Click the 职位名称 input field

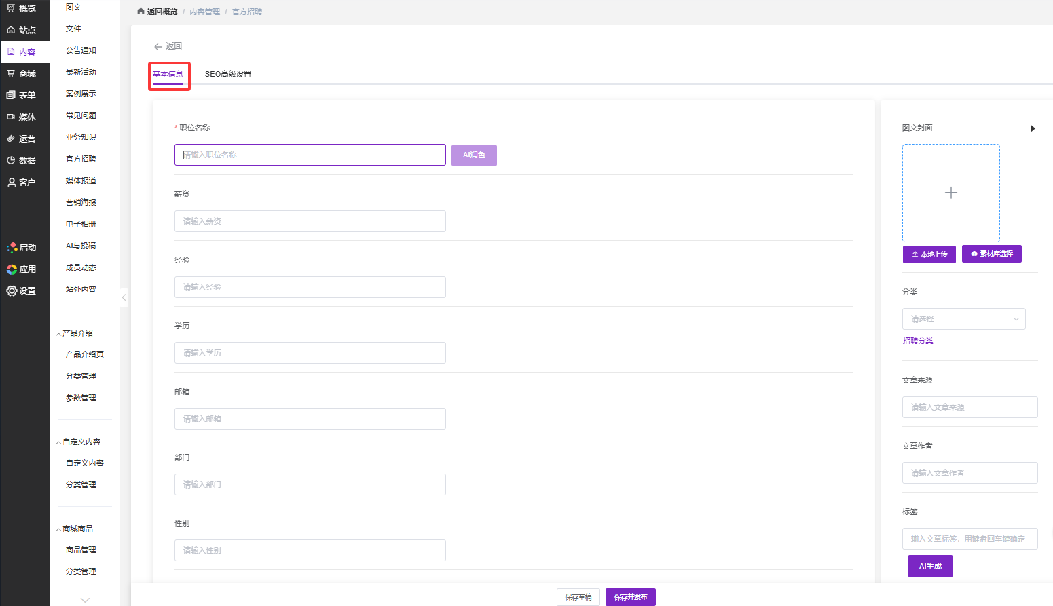coord(310,155)
